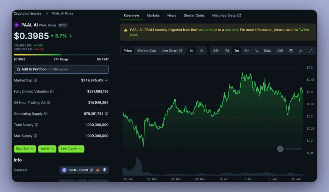Screen dimensions: 329x192
Task: Toggle LOG scale on chart
Action: pos(280,51)
